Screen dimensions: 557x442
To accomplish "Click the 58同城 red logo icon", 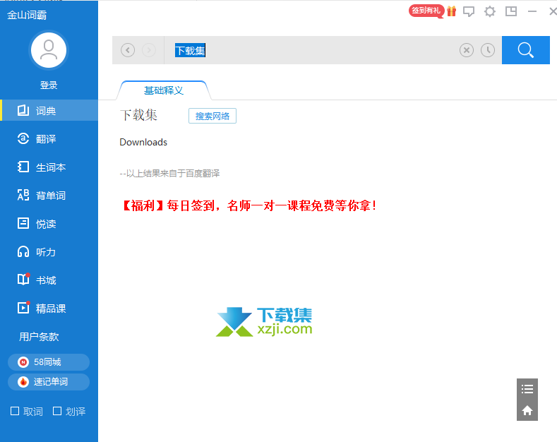I will (23, 362).
